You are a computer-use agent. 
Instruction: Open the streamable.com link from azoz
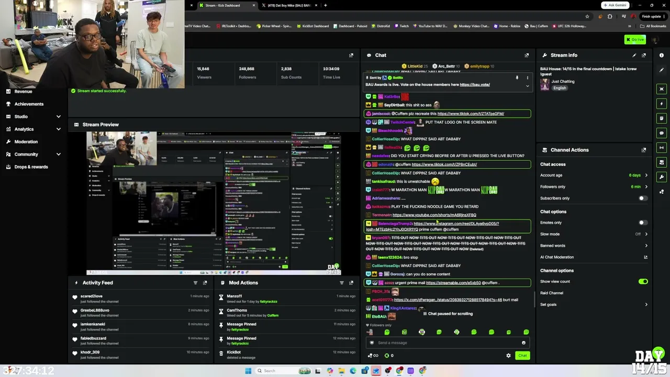click(x=453, y=283)
